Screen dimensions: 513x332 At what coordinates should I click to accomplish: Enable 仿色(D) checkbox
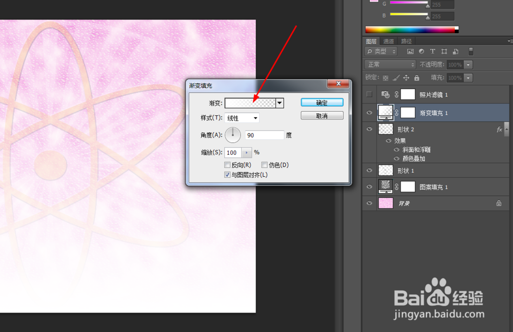[x=264, y=164]
